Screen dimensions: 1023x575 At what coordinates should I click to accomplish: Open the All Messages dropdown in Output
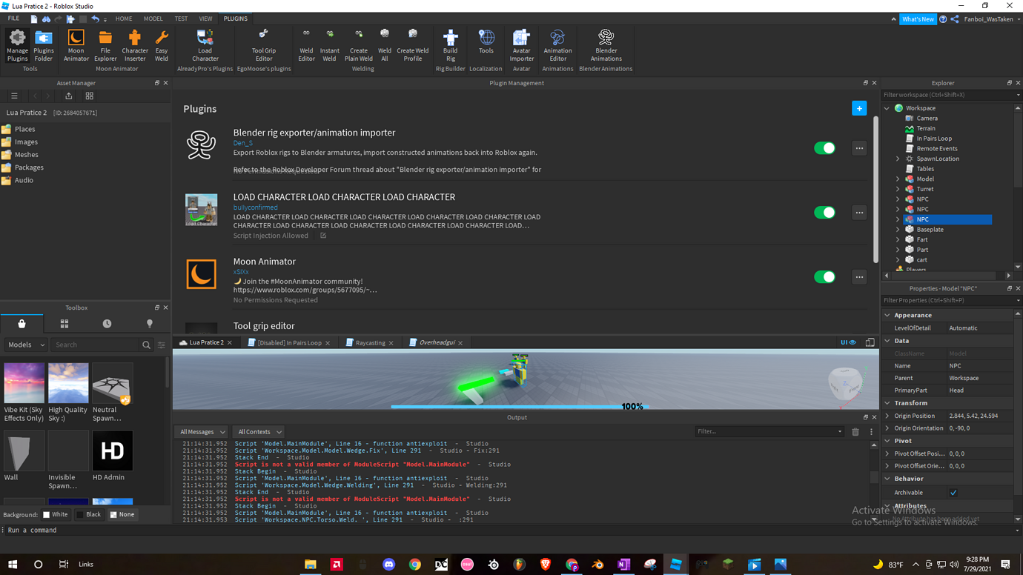pos(202,432)
